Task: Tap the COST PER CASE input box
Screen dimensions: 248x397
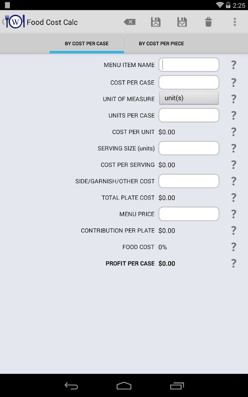Action: (189, 82)
